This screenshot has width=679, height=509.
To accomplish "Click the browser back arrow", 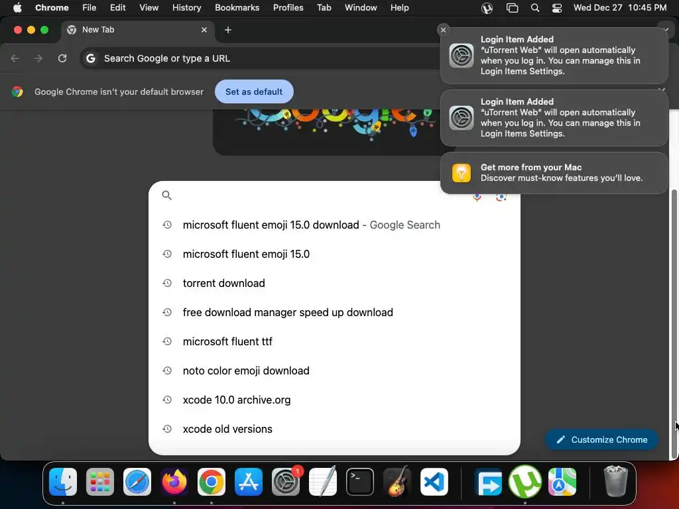I will [15, 58].
